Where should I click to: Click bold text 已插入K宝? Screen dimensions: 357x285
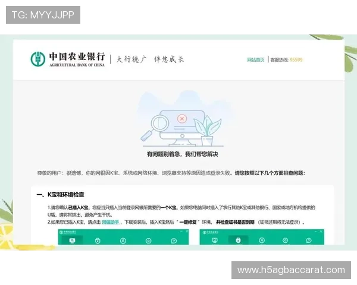click(79, 207)
